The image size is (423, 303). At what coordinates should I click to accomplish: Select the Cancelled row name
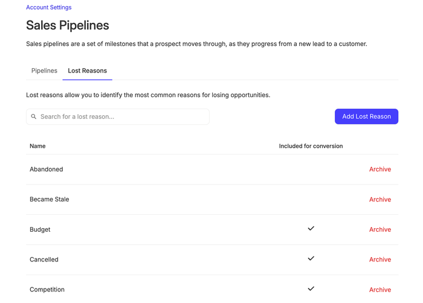(44, 260)
